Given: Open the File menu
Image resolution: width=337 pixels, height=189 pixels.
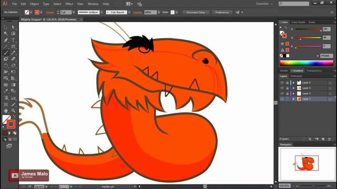Looking at the screenshot, I should [14, 4].
